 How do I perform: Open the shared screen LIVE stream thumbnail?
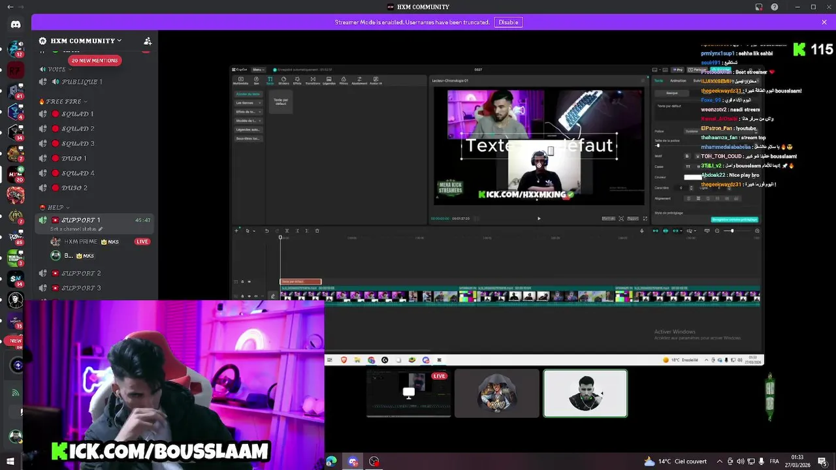pyautogui.click(x=409, y=394)
